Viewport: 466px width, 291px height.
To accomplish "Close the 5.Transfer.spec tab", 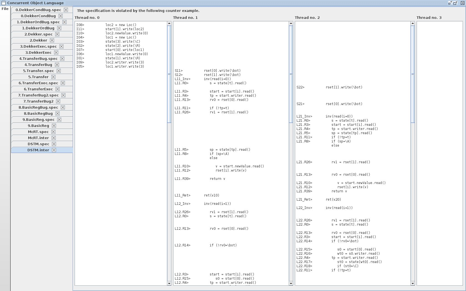I will click(59, 71).
